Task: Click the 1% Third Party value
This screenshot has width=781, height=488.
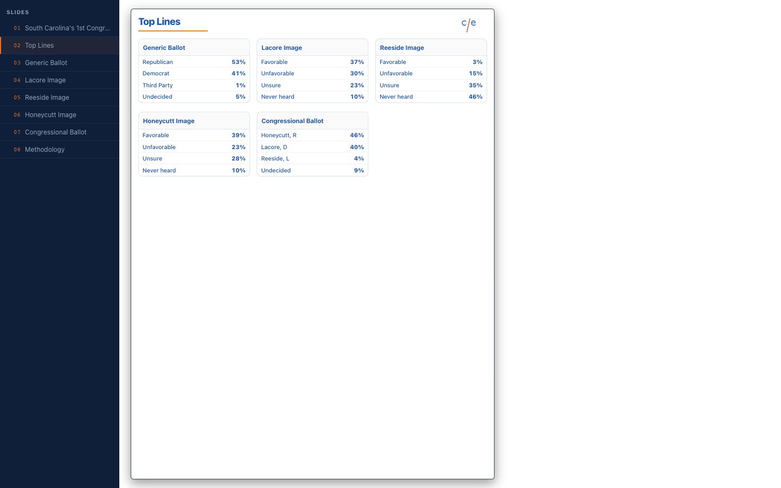Action: click(241, 85)
